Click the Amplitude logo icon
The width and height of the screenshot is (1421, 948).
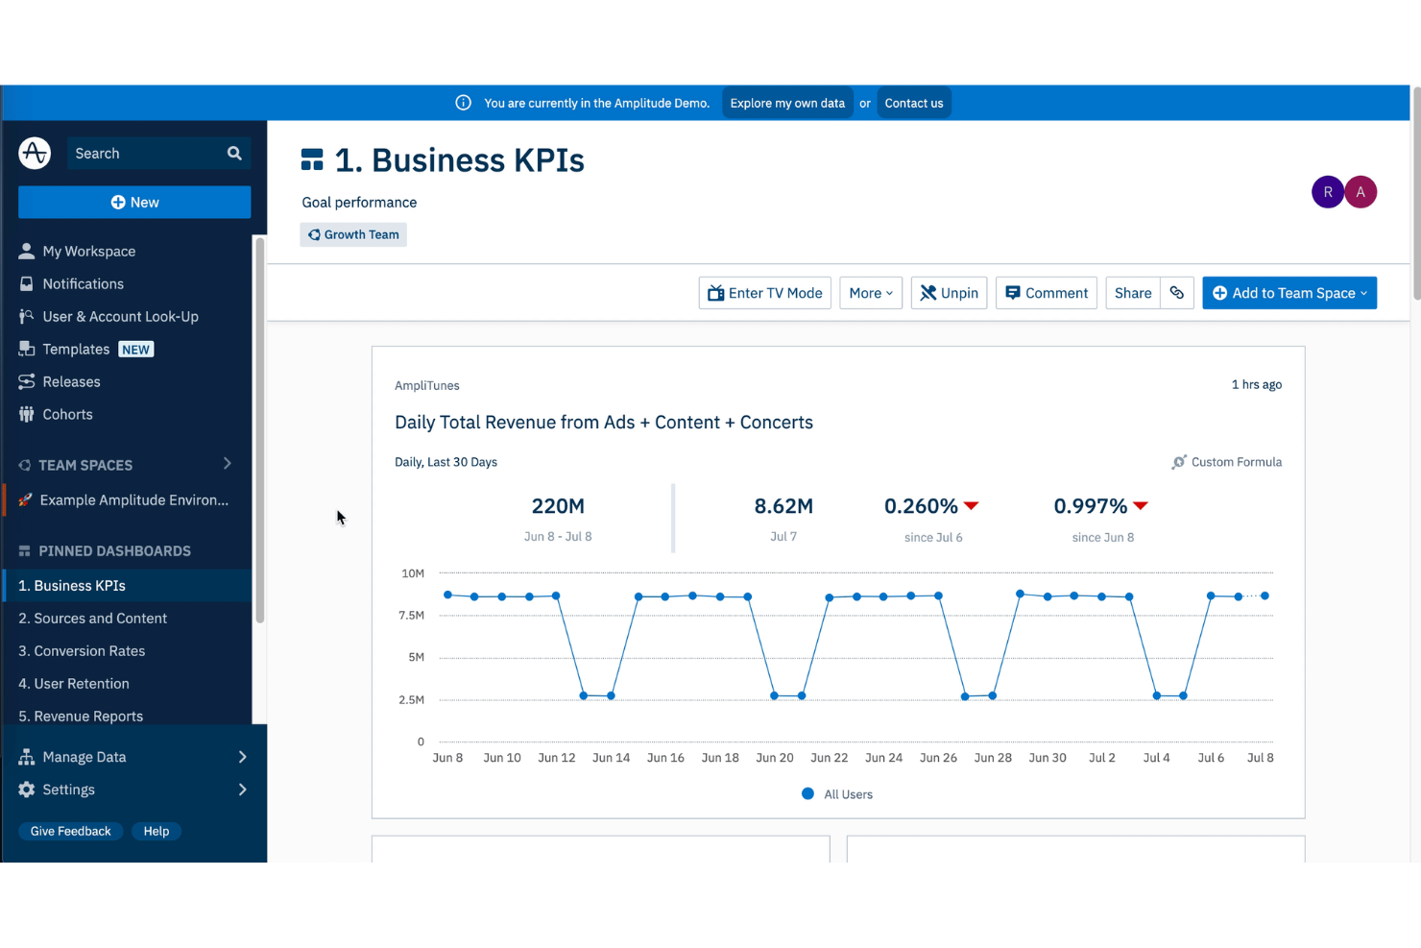tap(35, 153)
